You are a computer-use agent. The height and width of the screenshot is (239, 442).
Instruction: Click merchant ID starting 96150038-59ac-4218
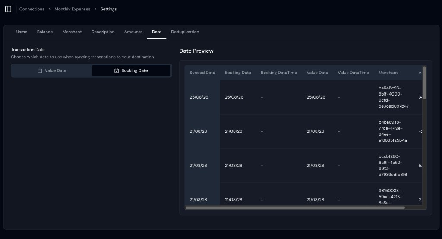click(x=390, y=197)
